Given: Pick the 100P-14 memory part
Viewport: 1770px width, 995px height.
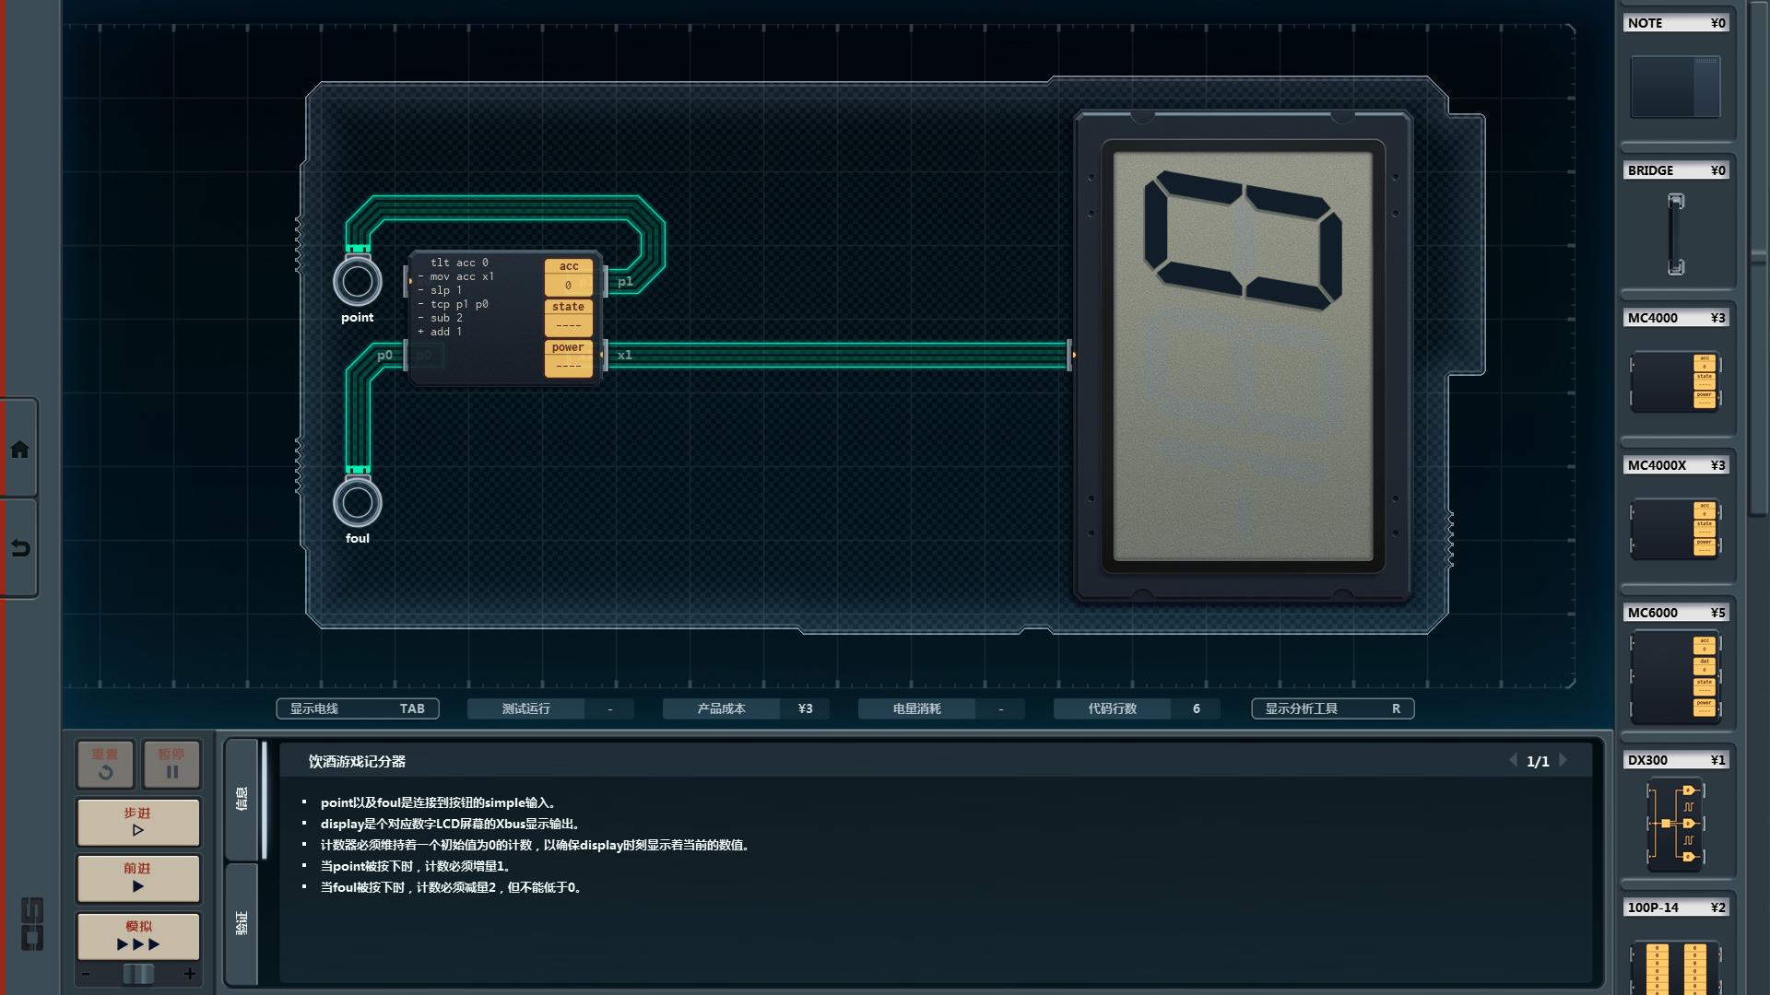Looking at the screenshot, I should click(1675, 967).
